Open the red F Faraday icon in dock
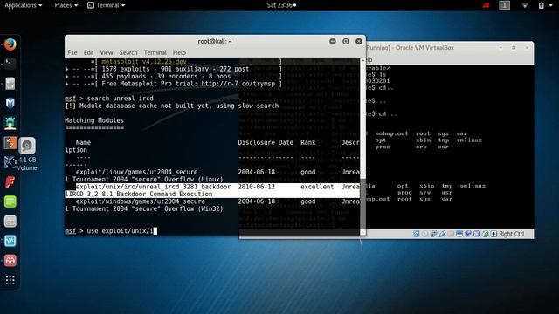The height and width of the screenshot is (314, 559). pyautogui.click(x=10, y=182)
